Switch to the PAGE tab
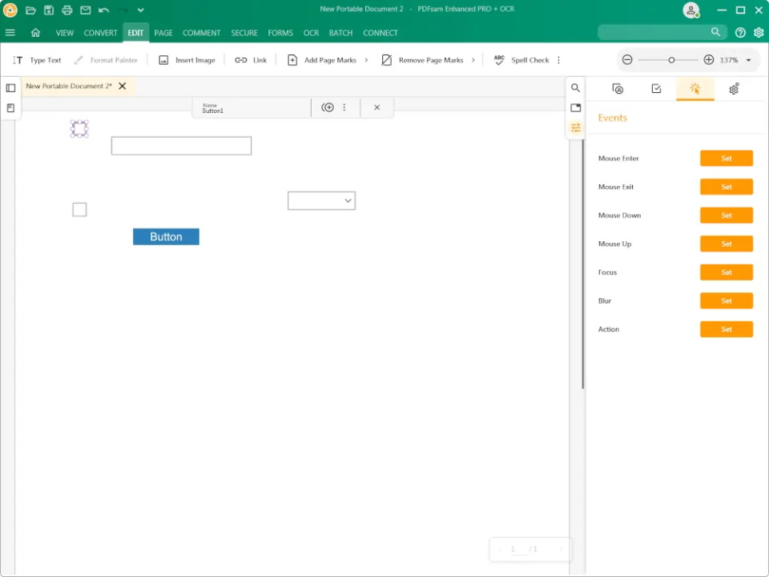This screenshot has height=577, width=769. (163, 33)
